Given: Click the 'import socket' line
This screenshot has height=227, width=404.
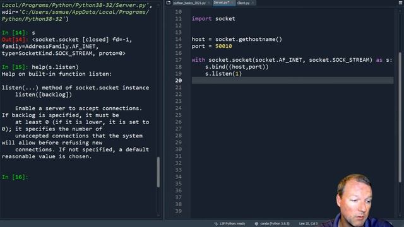Looking at the screenshot, I should 213,19.
